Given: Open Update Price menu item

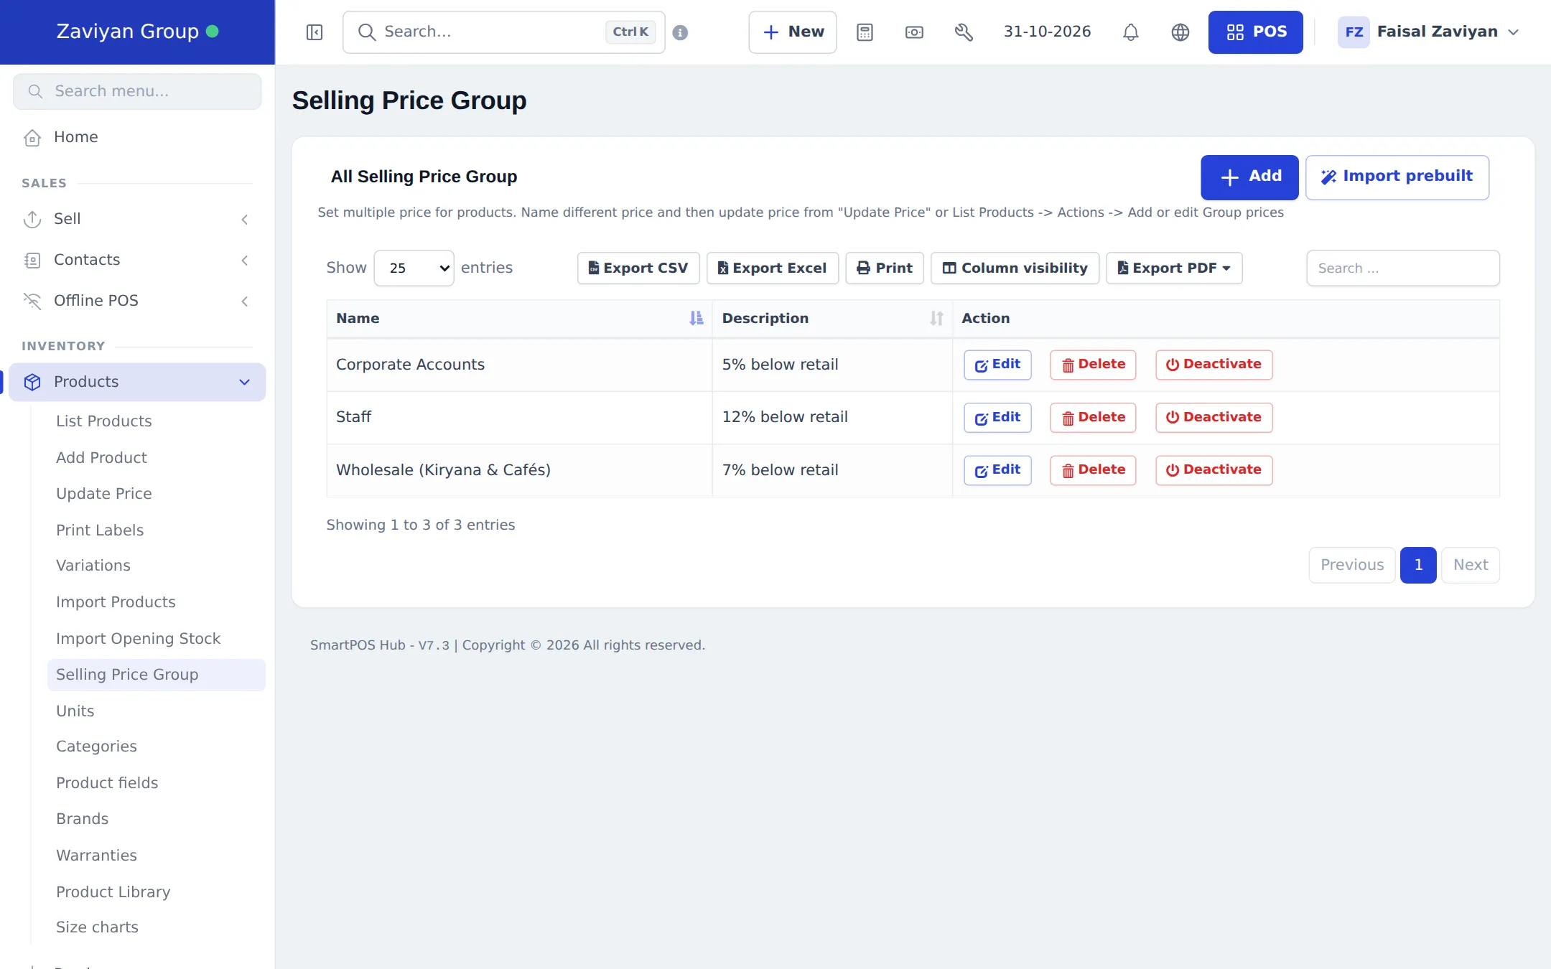Looking at the screenshot, I should pyautogui.click(x=104, y=494).
